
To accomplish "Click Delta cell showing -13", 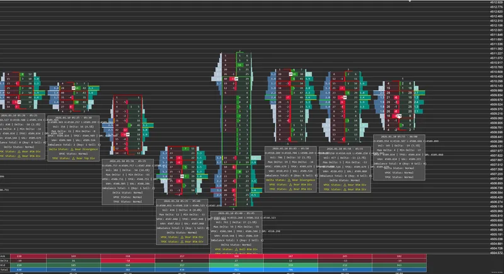I will click(x=345, y=261).
